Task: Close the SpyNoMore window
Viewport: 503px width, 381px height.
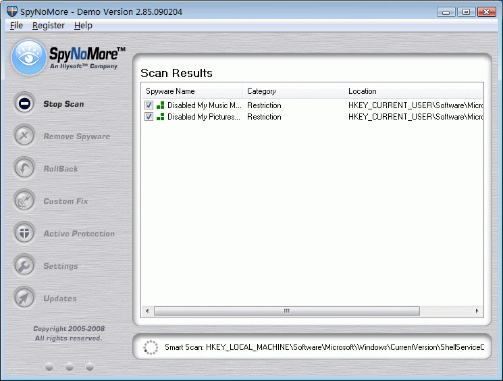Action: pos(487,12)
